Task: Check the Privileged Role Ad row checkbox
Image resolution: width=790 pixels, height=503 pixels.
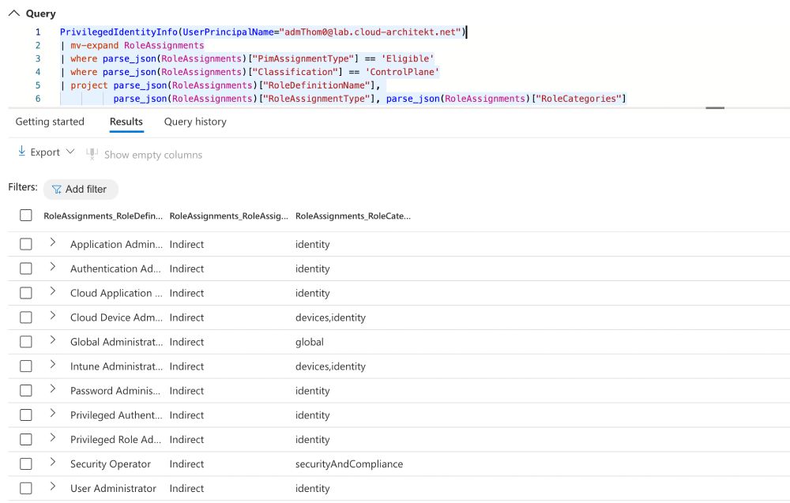Action: 26,440
